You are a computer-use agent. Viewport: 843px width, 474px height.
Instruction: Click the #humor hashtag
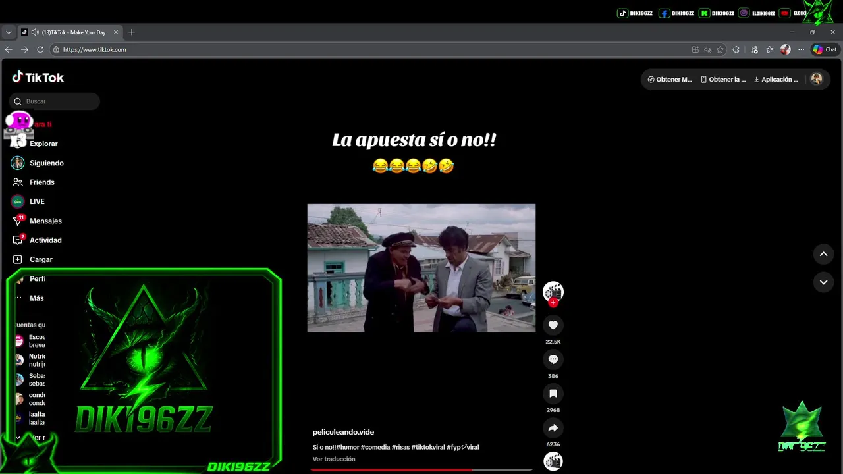point(348,447)
